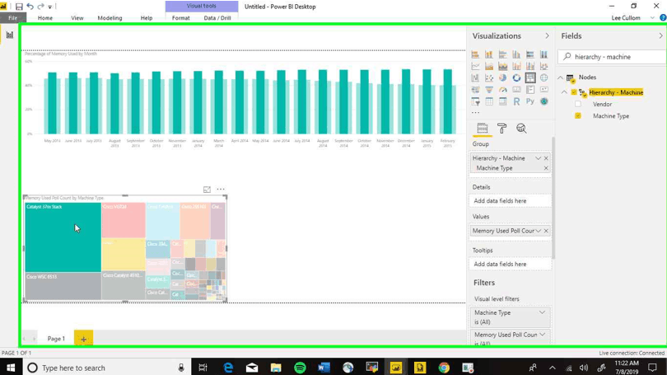
Task: Switch to the Fields well pane icon
Action: click(482, 128)
